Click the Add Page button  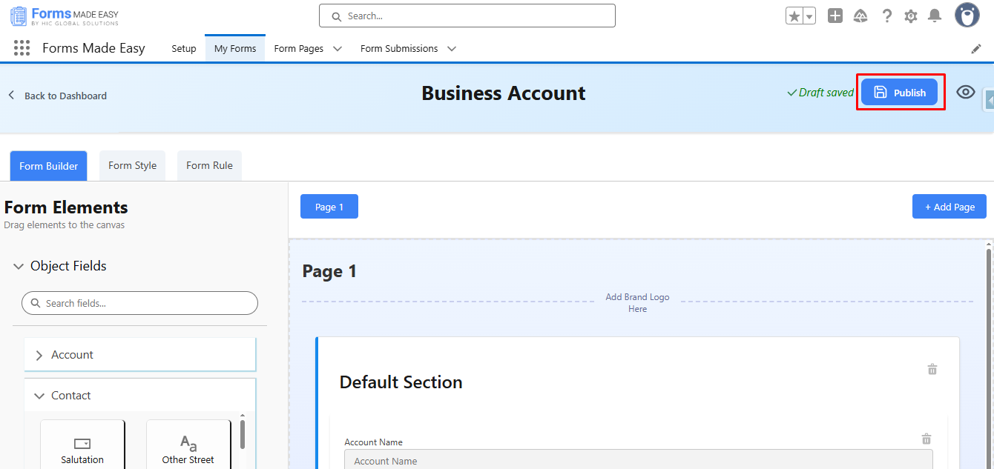[x=949, y=207]
